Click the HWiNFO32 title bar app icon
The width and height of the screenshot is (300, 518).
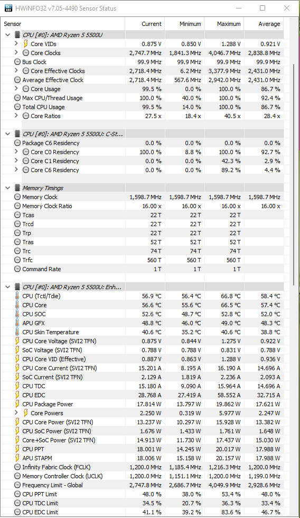click(x=8, y=8)
